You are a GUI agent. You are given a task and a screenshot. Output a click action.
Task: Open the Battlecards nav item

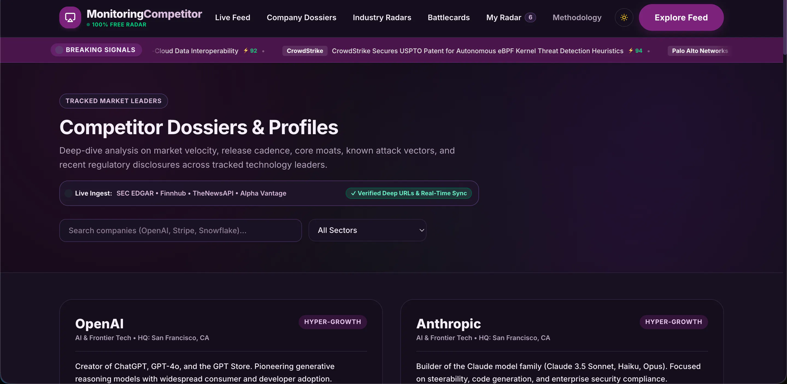coord(448,17)
